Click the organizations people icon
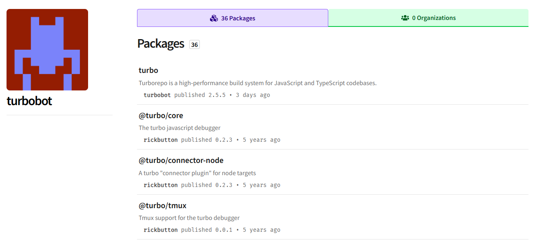The height and width of the screenshot is (244, 535). pos(405,18)
